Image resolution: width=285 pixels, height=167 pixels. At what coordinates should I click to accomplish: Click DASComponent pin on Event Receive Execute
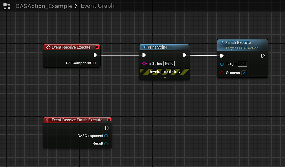(x=95, y=63)
